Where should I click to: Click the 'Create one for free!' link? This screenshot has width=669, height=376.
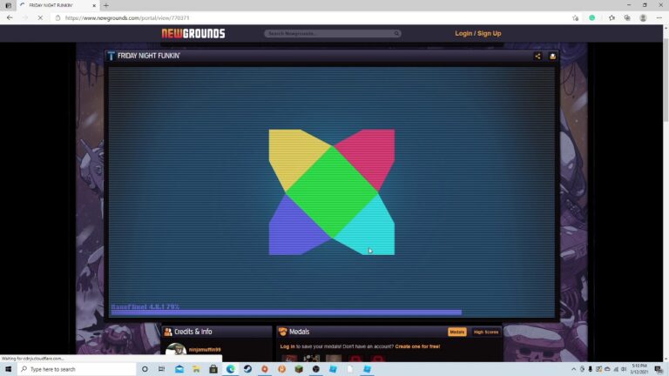pos(417,346)
